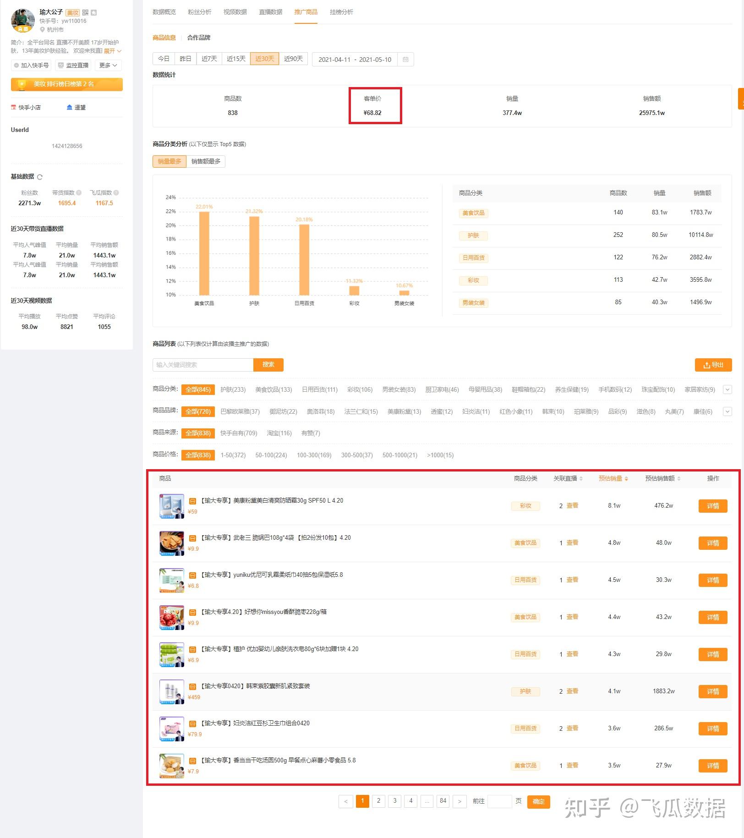Expand more 商品分类 filter options

click(727, 389)
